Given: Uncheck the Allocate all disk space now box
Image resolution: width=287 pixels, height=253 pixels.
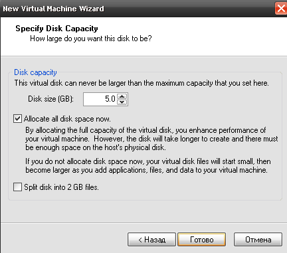Looking at the screenshot, I should (17, 119).
